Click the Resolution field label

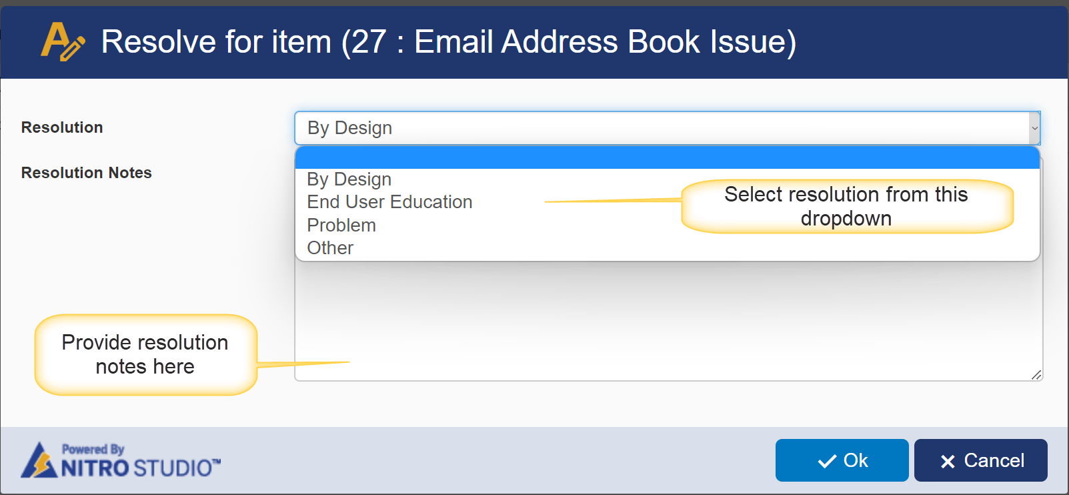62,127
